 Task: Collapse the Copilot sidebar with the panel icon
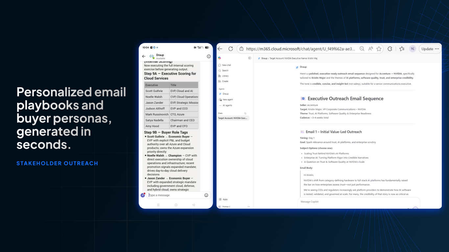(250, 58)
